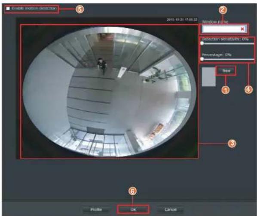Click the Detection sensitivity slider handle

(202, 43)
